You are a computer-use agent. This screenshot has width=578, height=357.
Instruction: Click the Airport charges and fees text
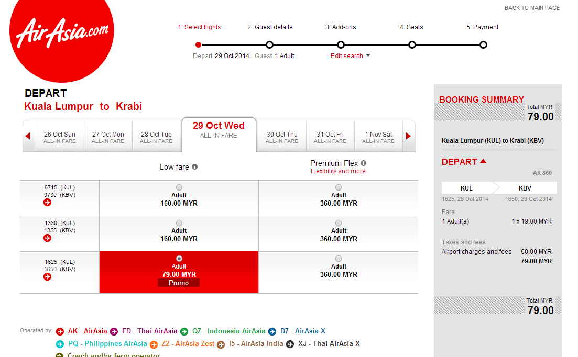pos(477,252)
